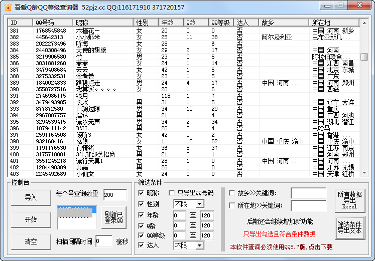Click scrollbar up arrow of the list

[x=364, y=23]
